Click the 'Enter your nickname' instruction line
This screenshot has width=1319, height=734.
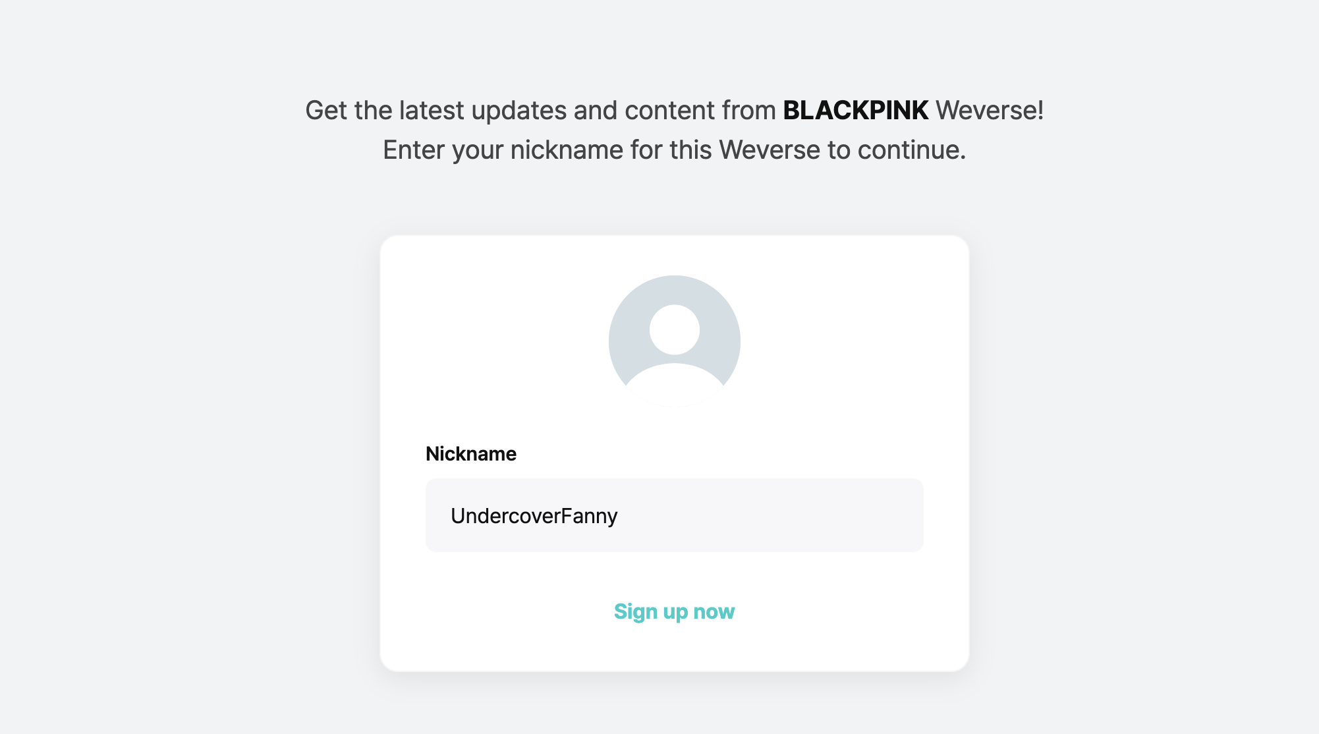674,150
